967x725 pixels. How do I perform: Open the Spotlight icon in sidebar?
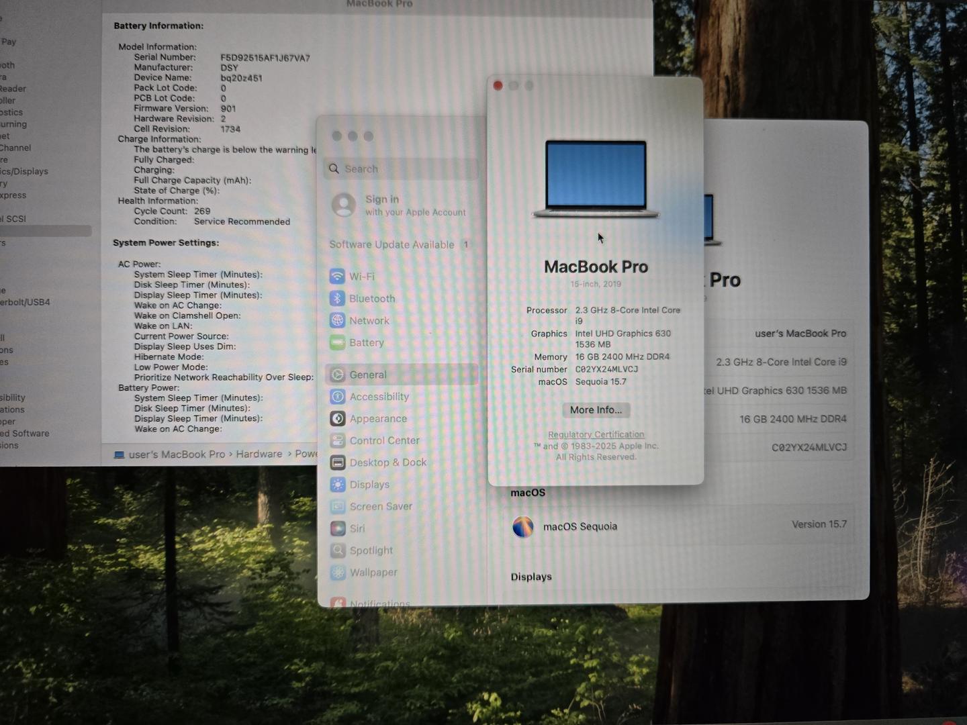[338, 550]
